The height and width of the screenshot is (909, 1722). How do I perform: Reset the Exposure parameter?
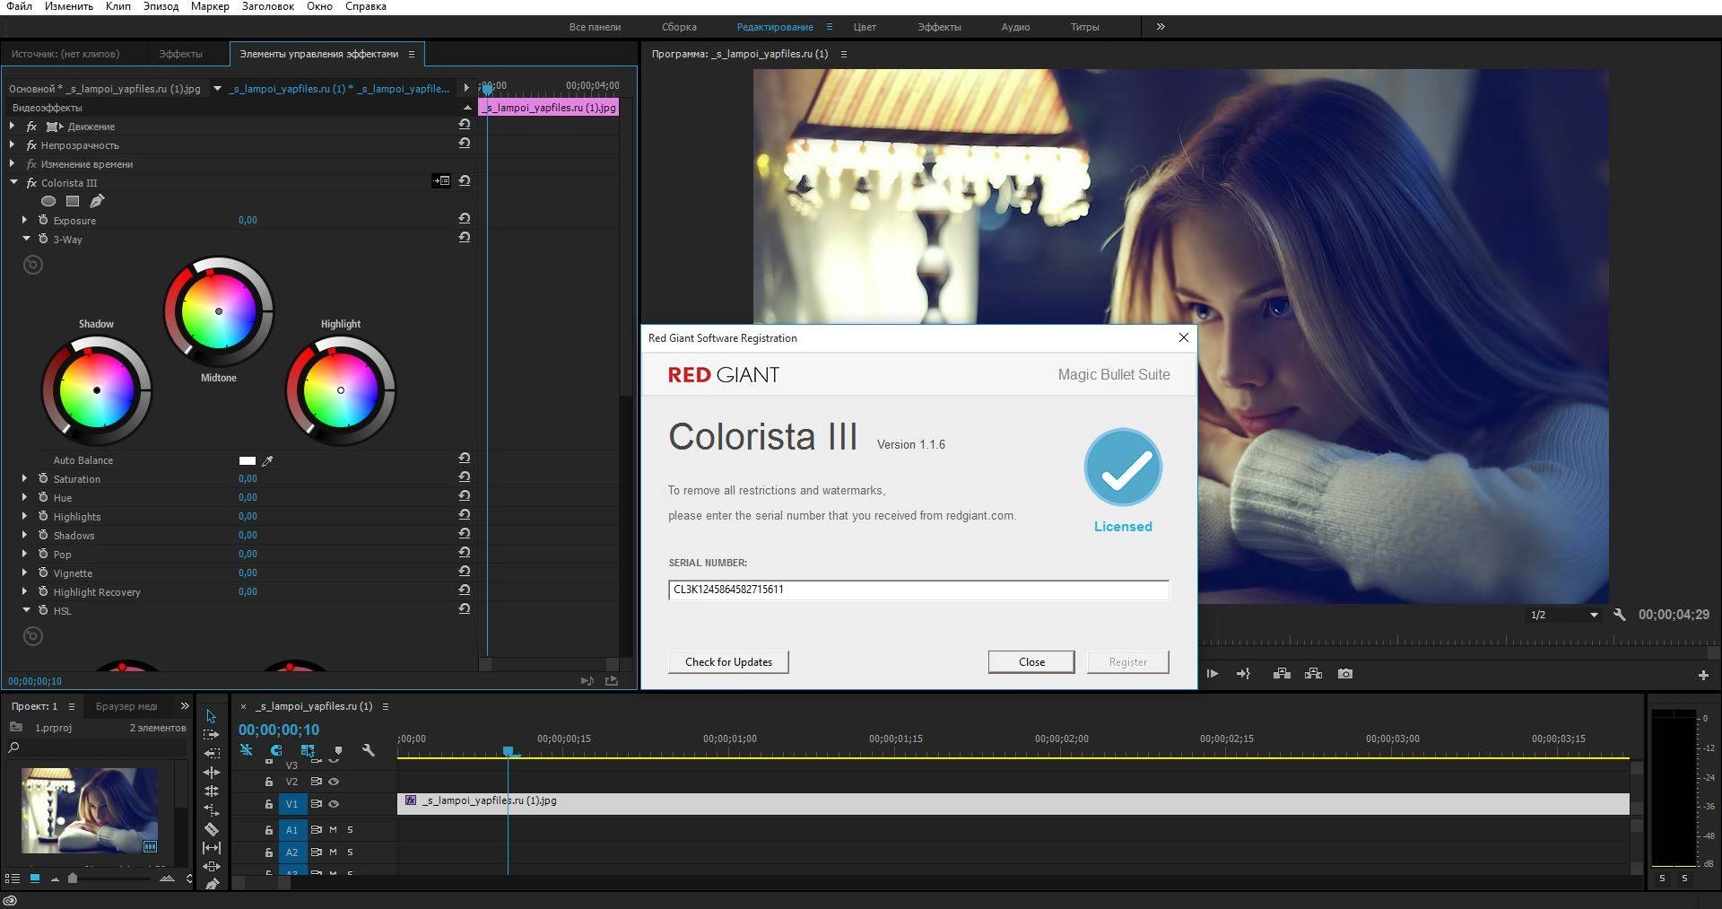465,219
